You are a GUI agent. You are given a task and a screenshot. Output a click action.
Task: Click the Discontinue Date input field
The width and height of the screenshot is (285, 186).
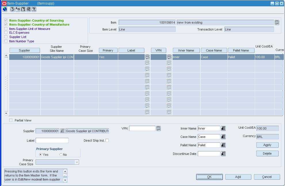pyautogui.click(x=209, y=153)
